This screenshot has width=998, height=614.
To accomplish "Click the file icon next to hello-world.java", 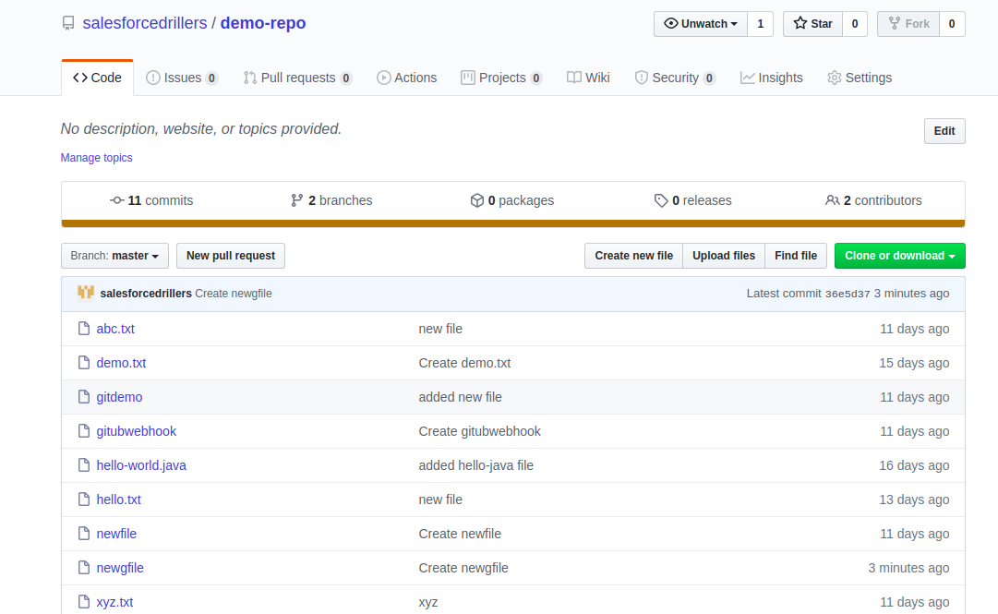I will point(84,465).
